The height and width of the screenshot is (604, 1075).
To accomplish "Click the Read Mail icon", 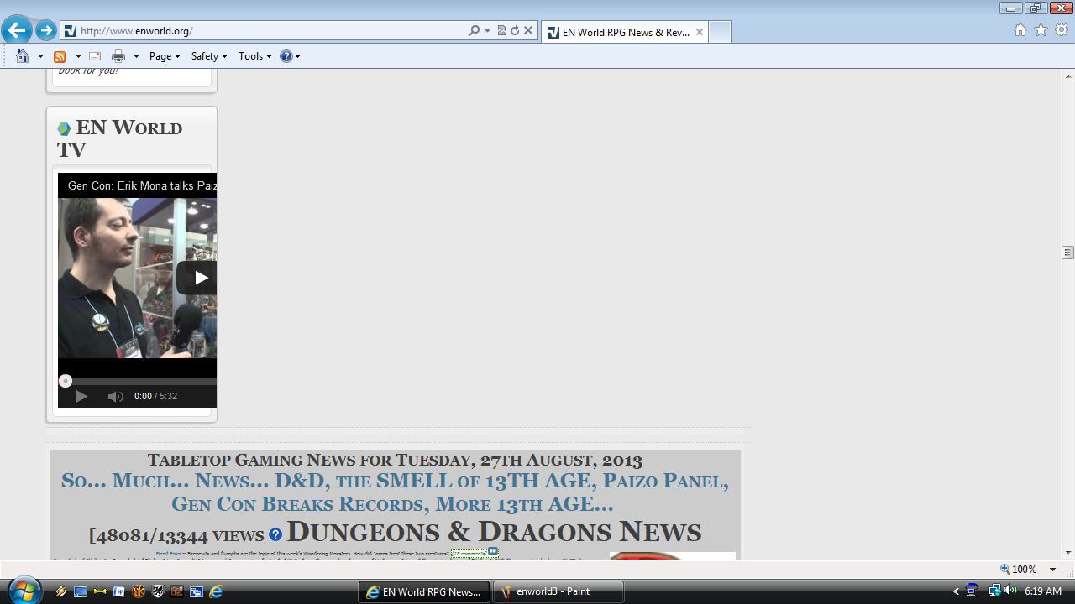I will 95,56.
